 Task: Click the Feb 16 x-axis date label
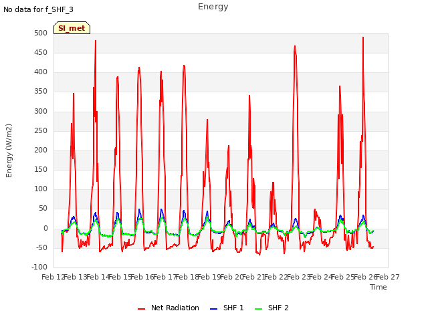(142, 277)
